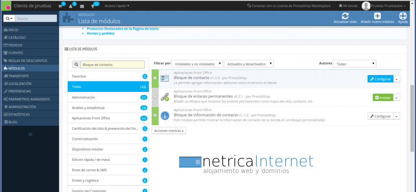Screen dimensions: 416x192
Task: Click the Actualizar todo refresh icon
Action: [345, 16]
